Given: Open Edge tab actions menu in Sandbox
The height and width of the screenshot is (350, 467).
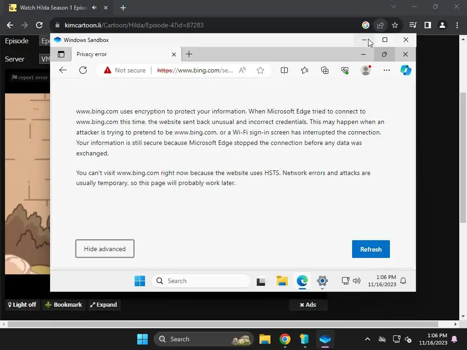Looking at the screenshot, I should [61, 54].
